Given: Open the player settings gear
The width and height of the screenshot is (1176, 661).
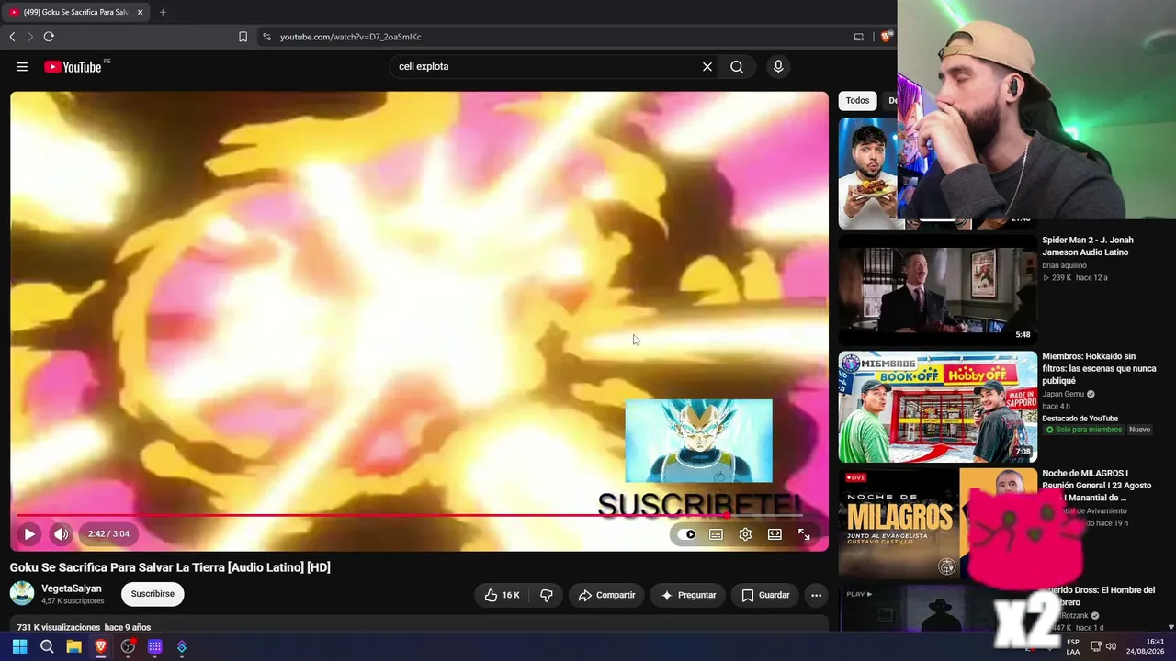Looking at the screenshot, I should pyautogui.click(x=745, y=534).
